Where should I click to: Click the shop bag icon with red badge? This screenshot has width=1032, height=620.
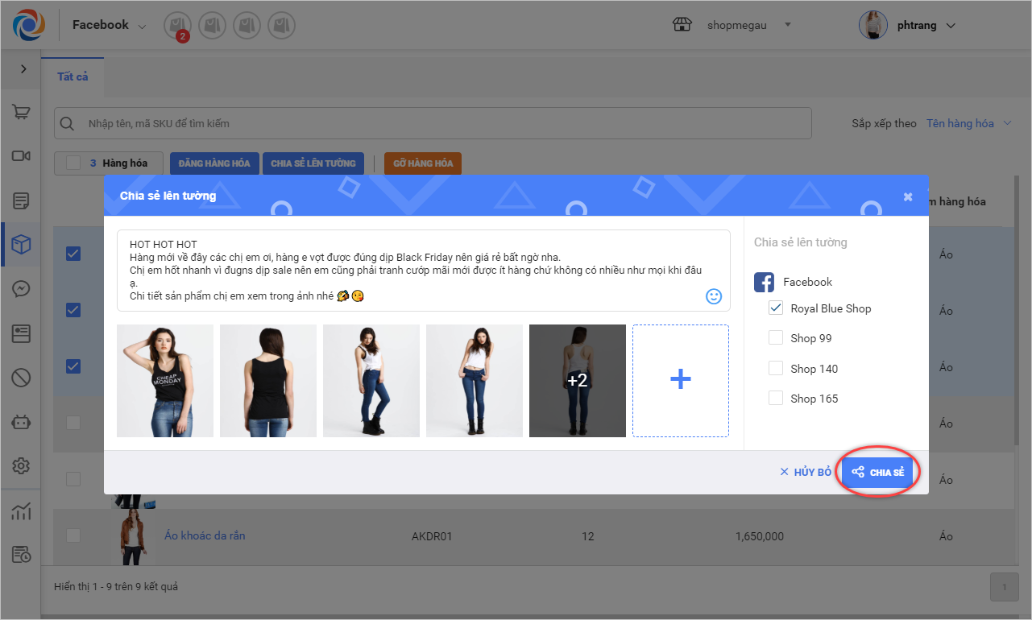point(176,26)
